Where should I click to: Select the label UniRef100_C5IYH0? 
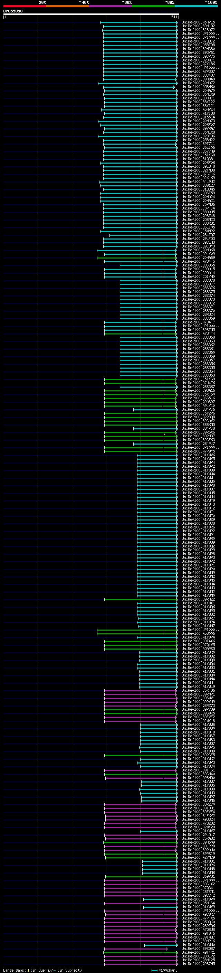[198, 276]
